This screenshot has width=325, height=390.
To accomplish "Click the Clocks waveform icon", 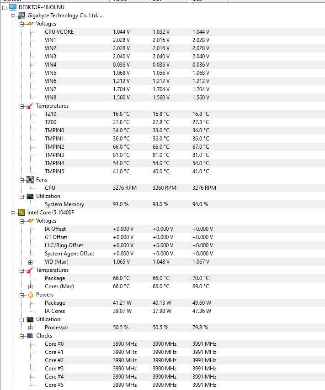I will coord(30,336).
